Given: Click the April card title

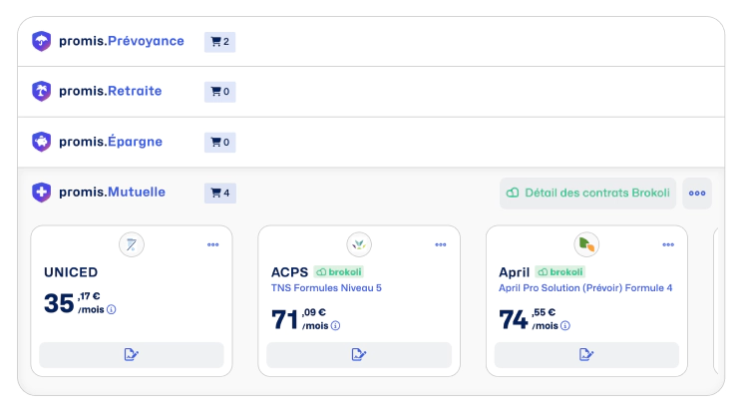Looking at the screenshot, I should 514,272.
